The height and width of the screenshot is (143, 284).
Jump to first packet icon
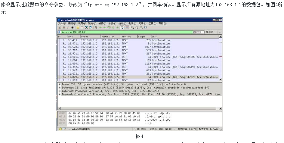[x=113, y=28]
